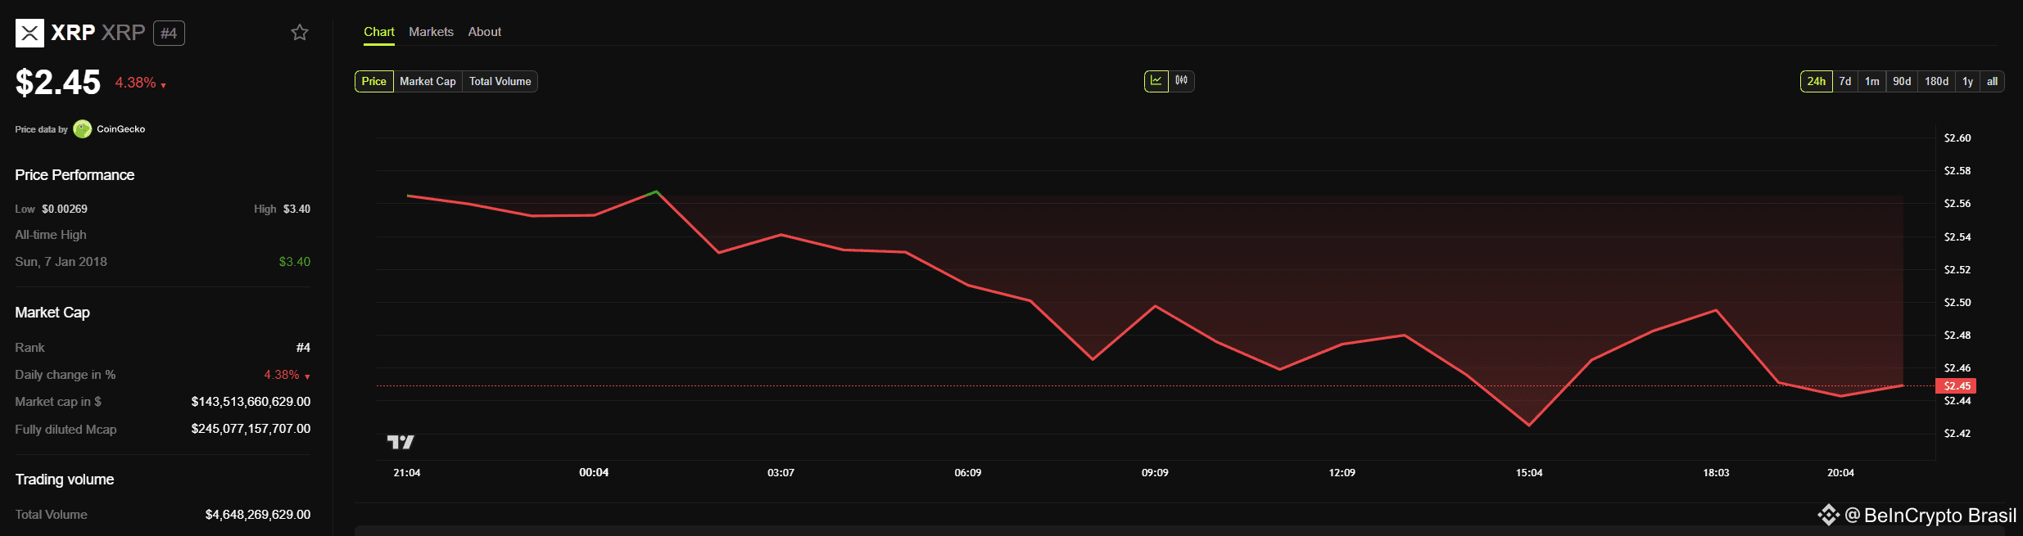Click the 09:09 time axis label
The height and width of the screenshot is (536, 2023).
pyautogui.click(x=1155, y=473)
